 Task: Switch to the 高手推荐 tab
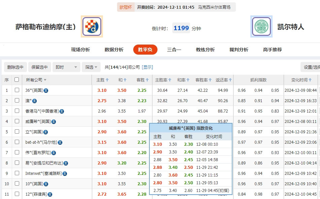click(x=273, y=49)
